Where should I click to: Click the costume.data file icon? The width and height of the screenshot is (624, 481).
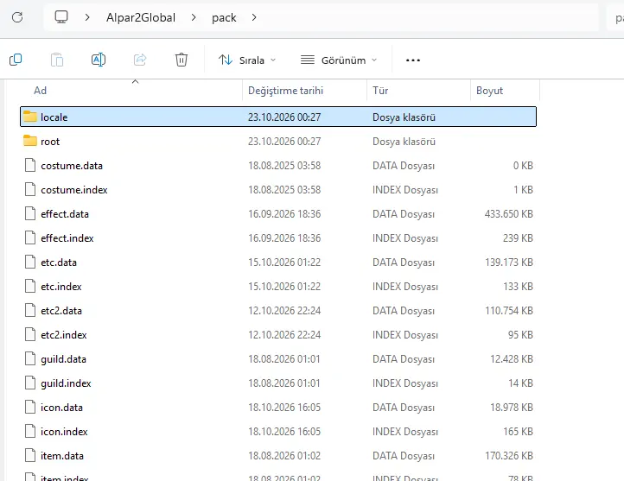click(x=30, y=165)
